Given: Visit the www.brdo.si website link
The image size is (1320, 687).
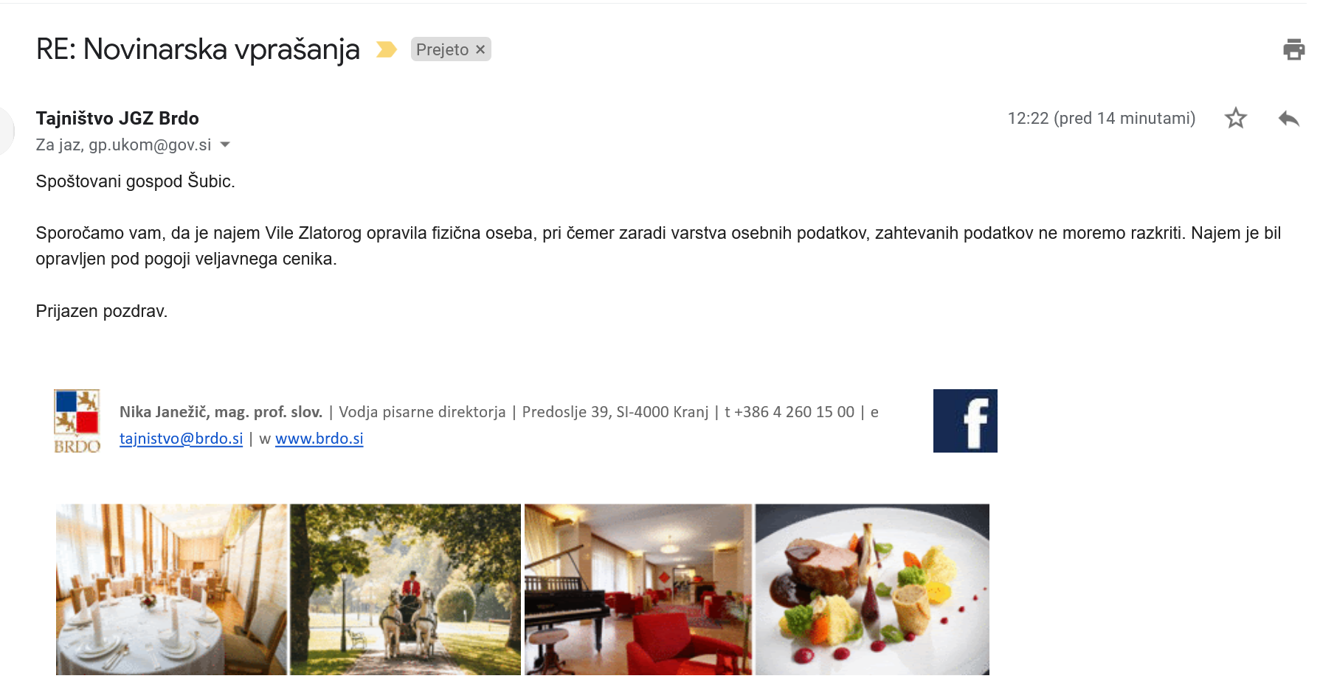Looking at the screenshot, I should click(319, 439).
